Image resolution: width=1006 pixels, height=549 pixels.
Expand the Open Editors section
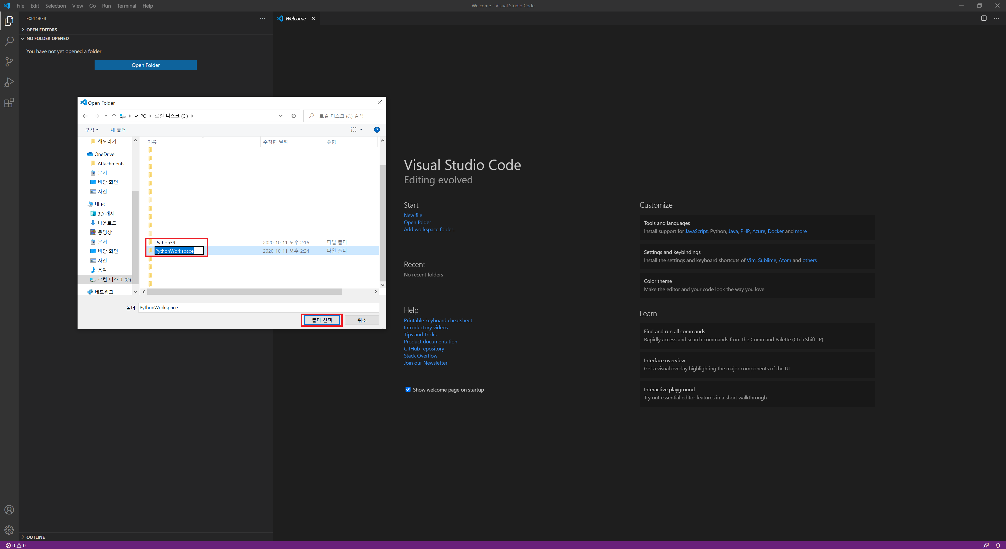[41, 30]
